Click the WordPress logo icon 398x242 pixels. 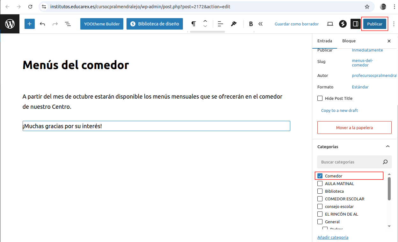[x=10, y=24]
